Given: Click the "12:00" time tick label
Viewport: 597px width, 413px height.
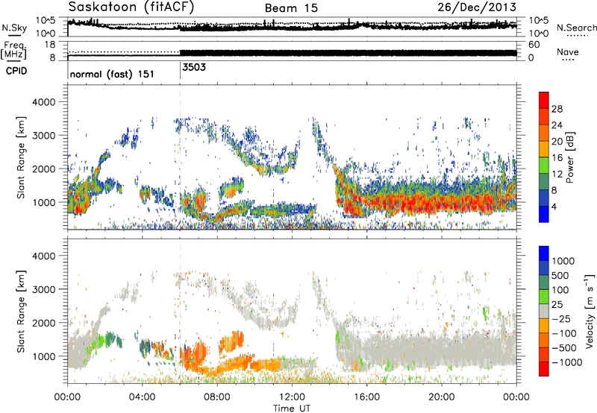Looking at the screenshot, I should coord(292,397).
